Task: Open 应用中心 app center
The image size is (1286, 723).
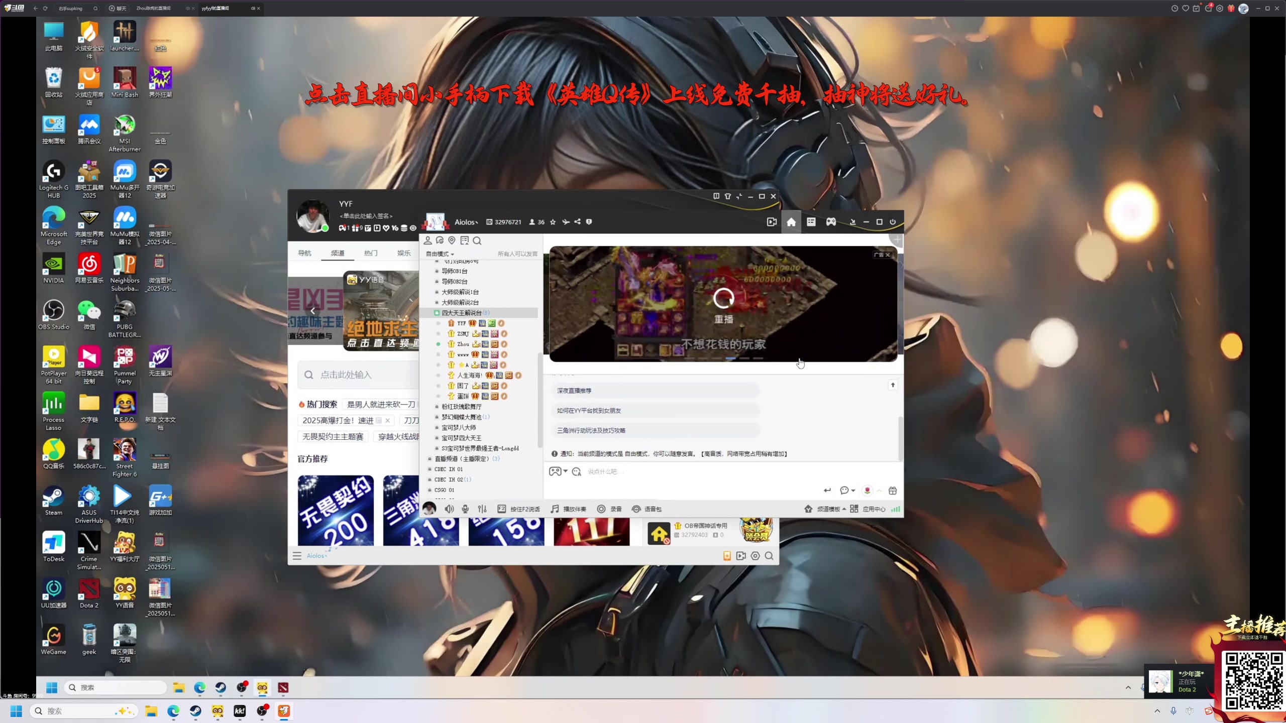Action: point(868,509)
